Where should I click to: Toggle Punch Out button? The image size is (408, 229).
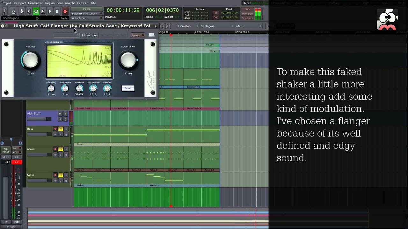tap(216, 17)
